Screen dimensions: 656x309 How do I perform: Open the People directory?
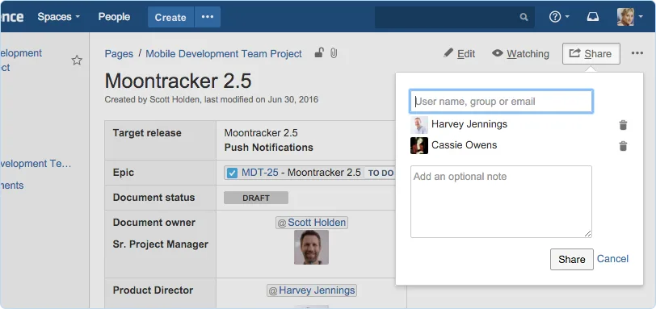[x=114, y=17]
